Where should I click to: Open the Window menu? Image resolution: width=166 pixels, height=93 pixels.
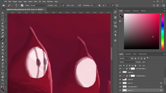[x=50, y=2]
